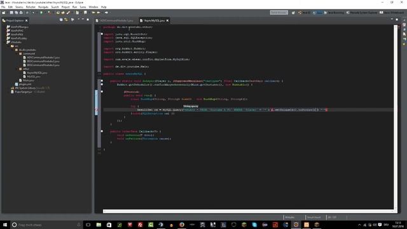Open Task View from the taskbar
Viewport: 407px width, 229px height.
[88, 225]
